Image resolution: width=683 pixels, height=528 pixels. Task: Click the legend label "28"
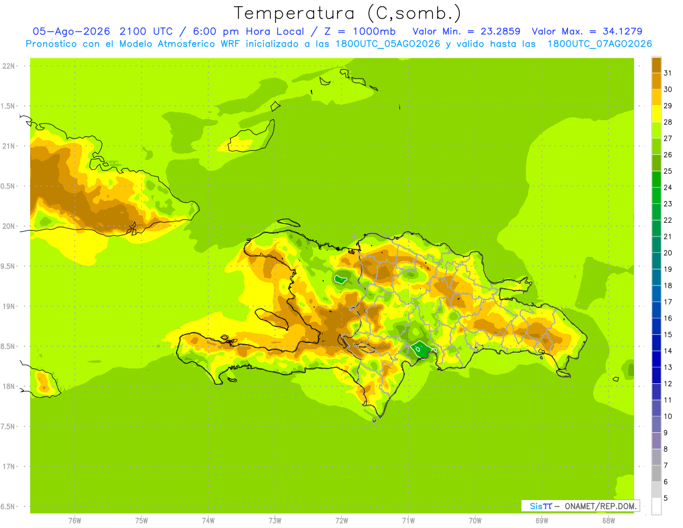pyautogui.click(x=668, y=122)
